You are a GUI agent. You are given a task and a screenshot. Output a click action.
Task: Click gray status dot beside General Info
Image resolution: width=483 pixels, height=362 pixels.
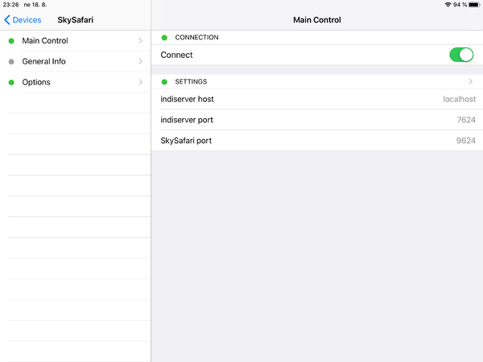click(x=11, y=62)
